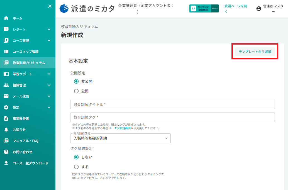The width and height of the screenshot is (288, 190).
Task: Click the お問い合わせ question mark icon
Action: [6, 152]
